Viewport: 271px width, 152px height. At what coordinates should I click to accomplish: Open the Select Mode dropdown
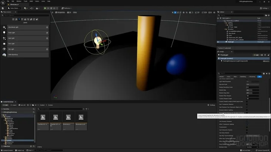click(14, 8)
